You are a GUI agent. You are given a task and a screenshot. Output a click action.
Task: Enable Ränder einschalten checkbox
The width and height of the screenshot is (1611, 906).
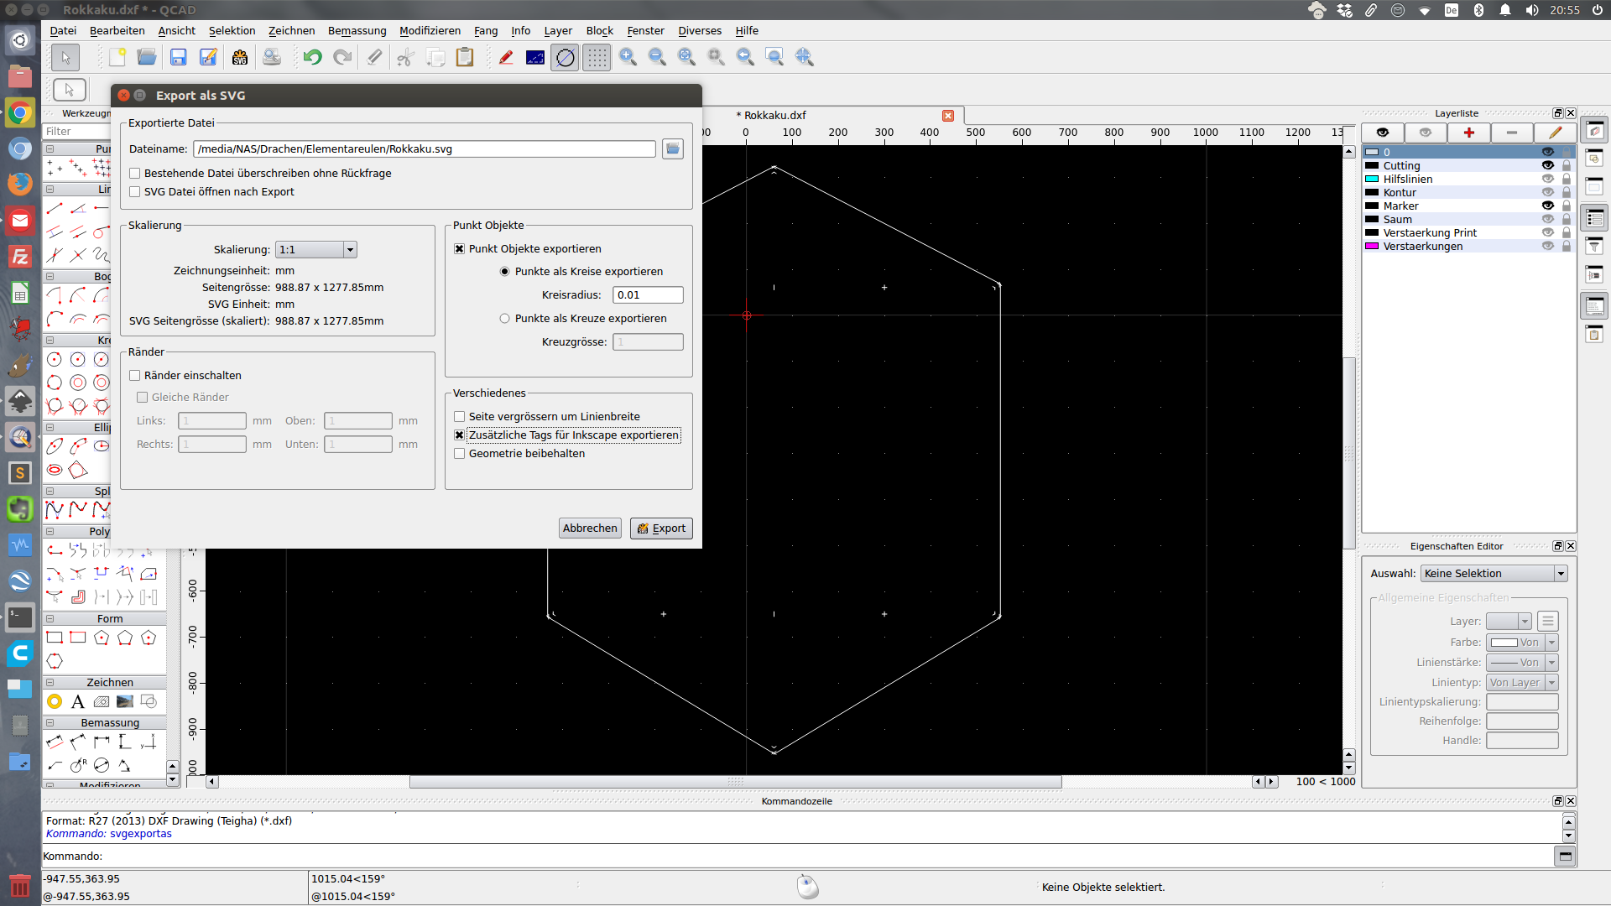click(x=135, y=376)
